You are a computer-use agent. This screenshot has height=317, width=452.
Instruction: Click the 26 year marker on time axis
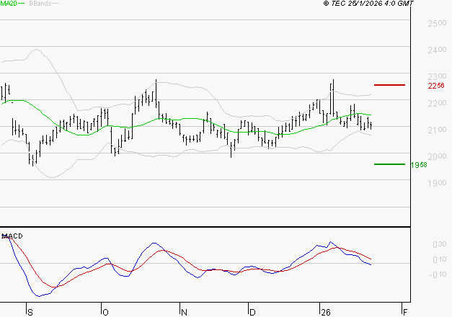click(x=326, y=313)
